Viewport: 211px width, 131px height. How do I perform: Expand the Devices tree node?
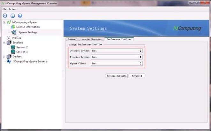pos(4,57)
